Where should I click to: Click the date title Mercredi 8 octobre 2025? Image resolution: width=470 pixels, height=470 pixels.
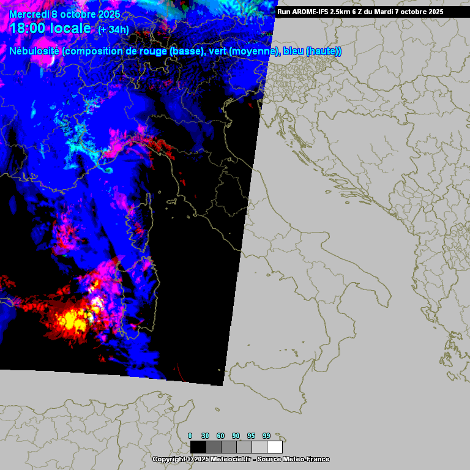65,15
